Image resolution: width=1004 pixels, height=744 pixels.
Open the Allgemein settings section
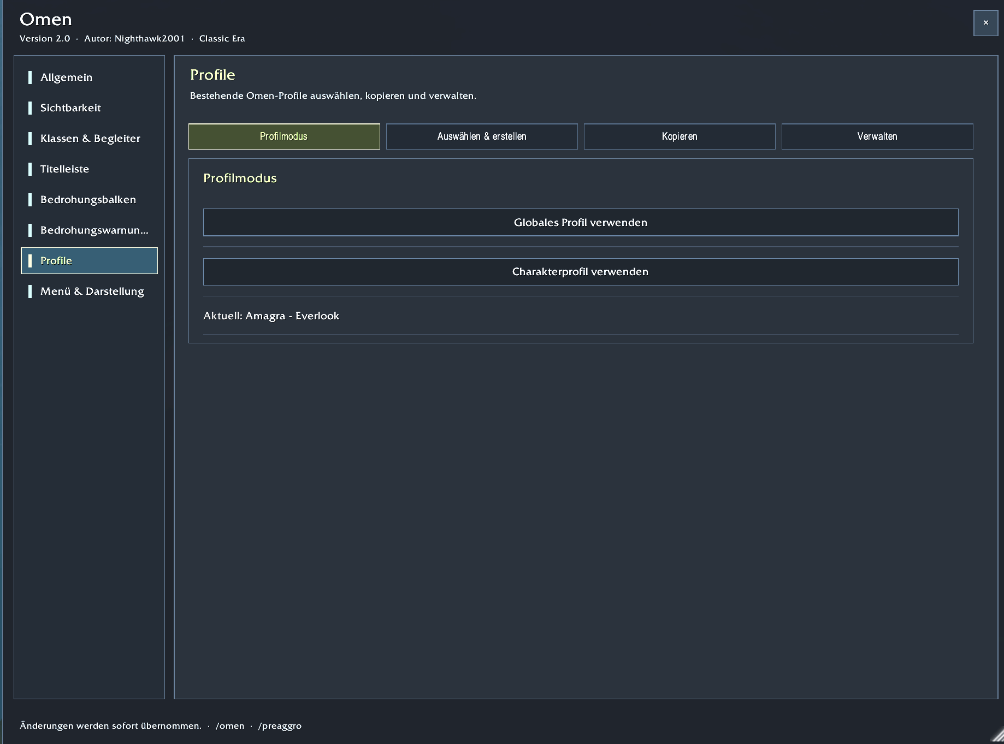[89, 77]
